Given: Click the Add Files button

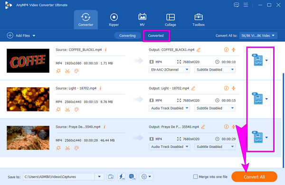Looking at the screenshot, I should (x=19, y=36).
